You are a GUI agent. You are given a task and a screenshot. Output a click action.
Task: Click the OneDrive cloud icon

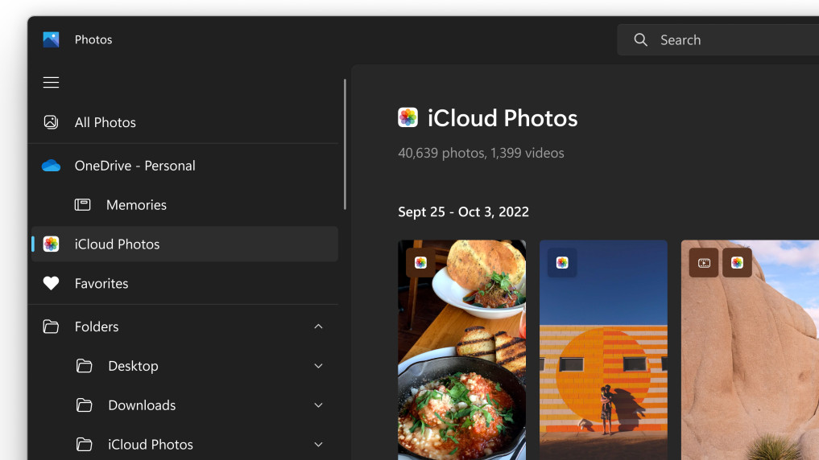(x=51, y=166)
